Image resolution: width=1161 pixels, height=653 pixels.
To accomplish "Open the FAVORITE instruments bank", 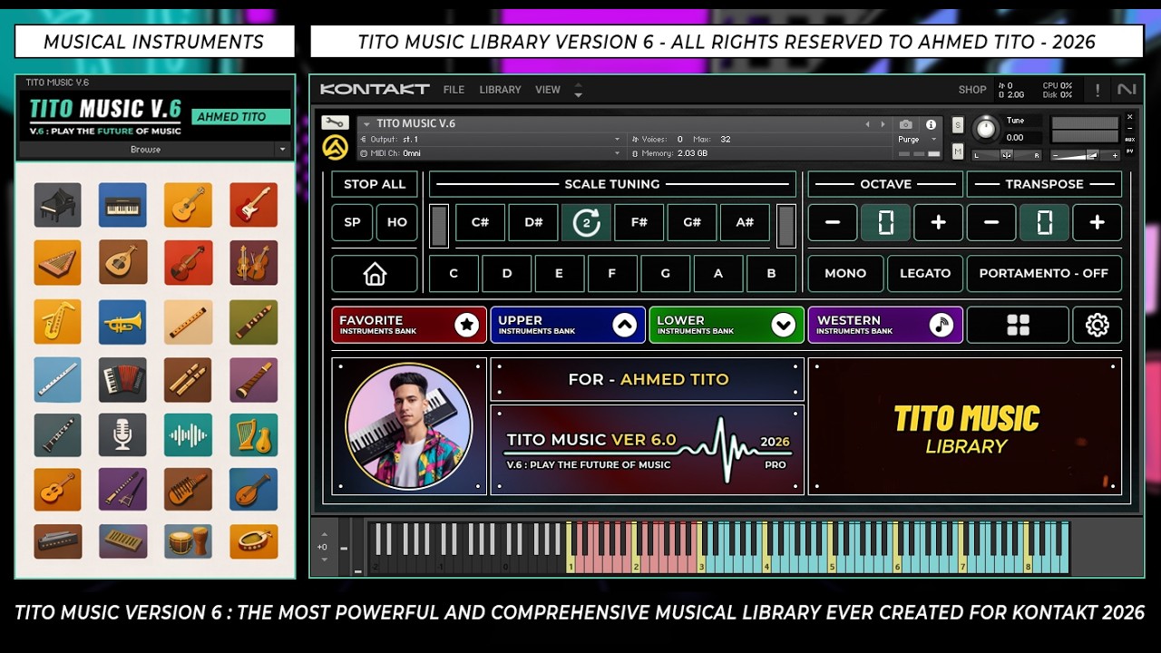I will 409,325.
